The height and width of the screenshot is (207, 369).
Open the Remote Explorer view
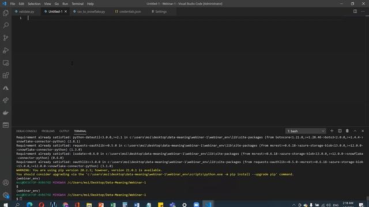(x=6, y=63)
